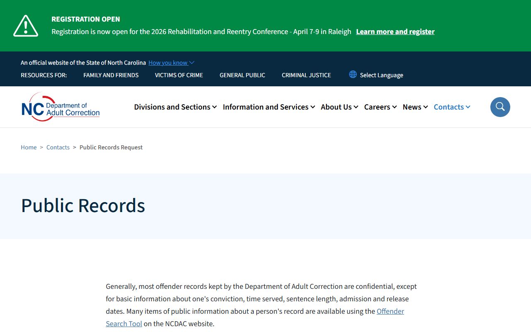Click the magnifying glass search icon
This screenshot has width=531, height=332.
(x=500, y=107)
